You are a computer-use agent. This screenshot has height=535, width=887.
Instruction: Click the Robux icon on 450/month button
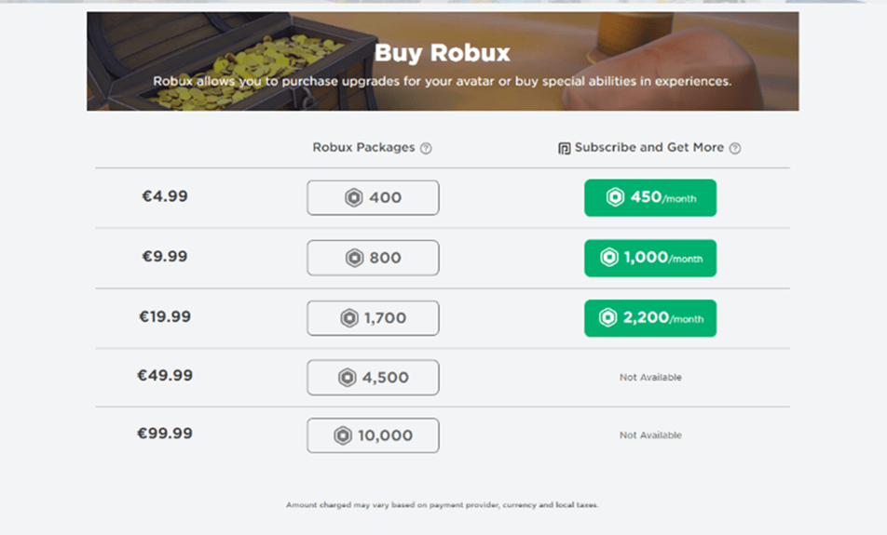(x=615, y=197)
